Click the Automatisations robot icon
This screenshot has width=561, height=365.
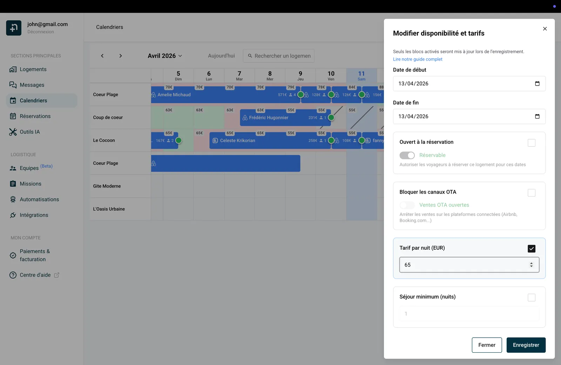pos(13,200)
